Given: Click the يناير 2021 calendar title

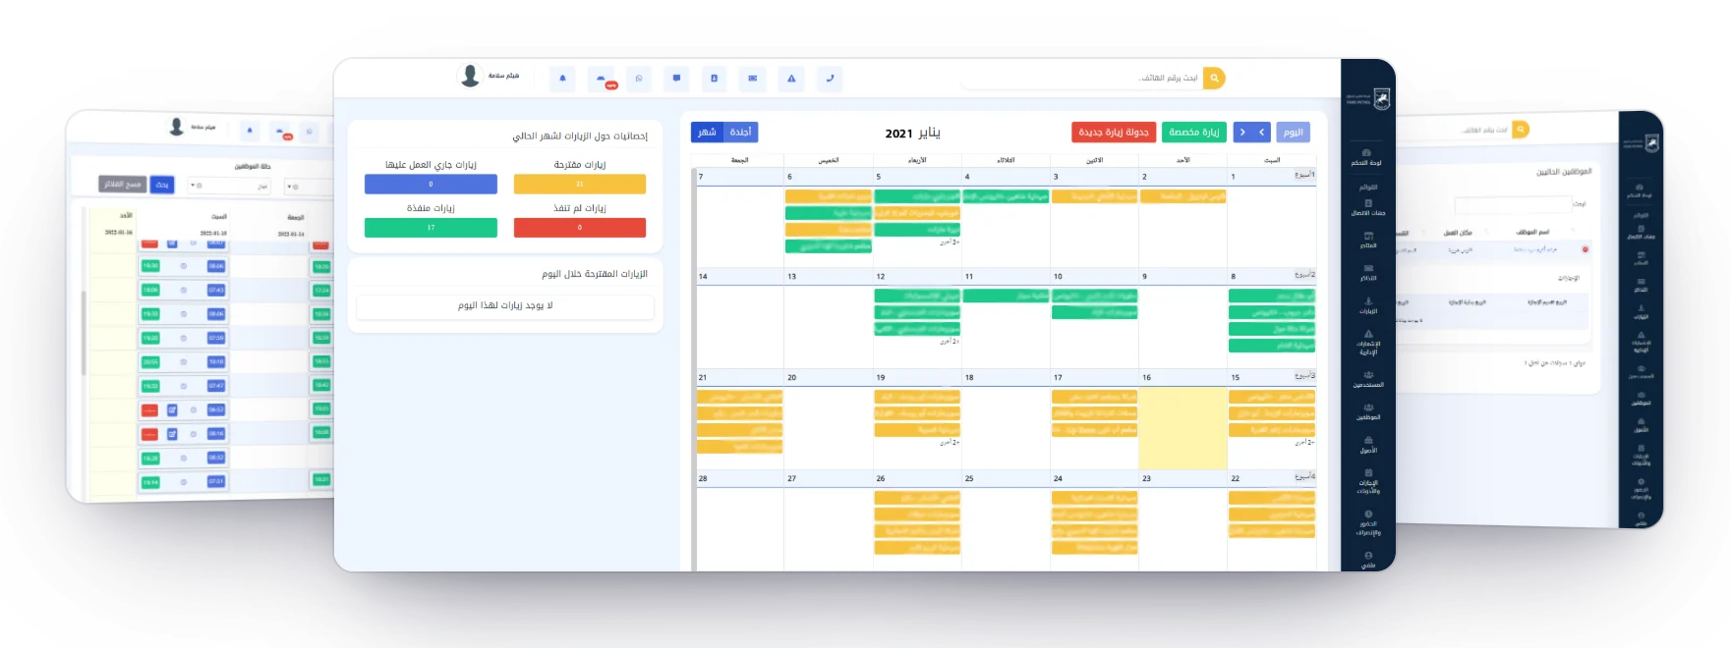Looking at the screenshot, I should click(x=913, y=133).
